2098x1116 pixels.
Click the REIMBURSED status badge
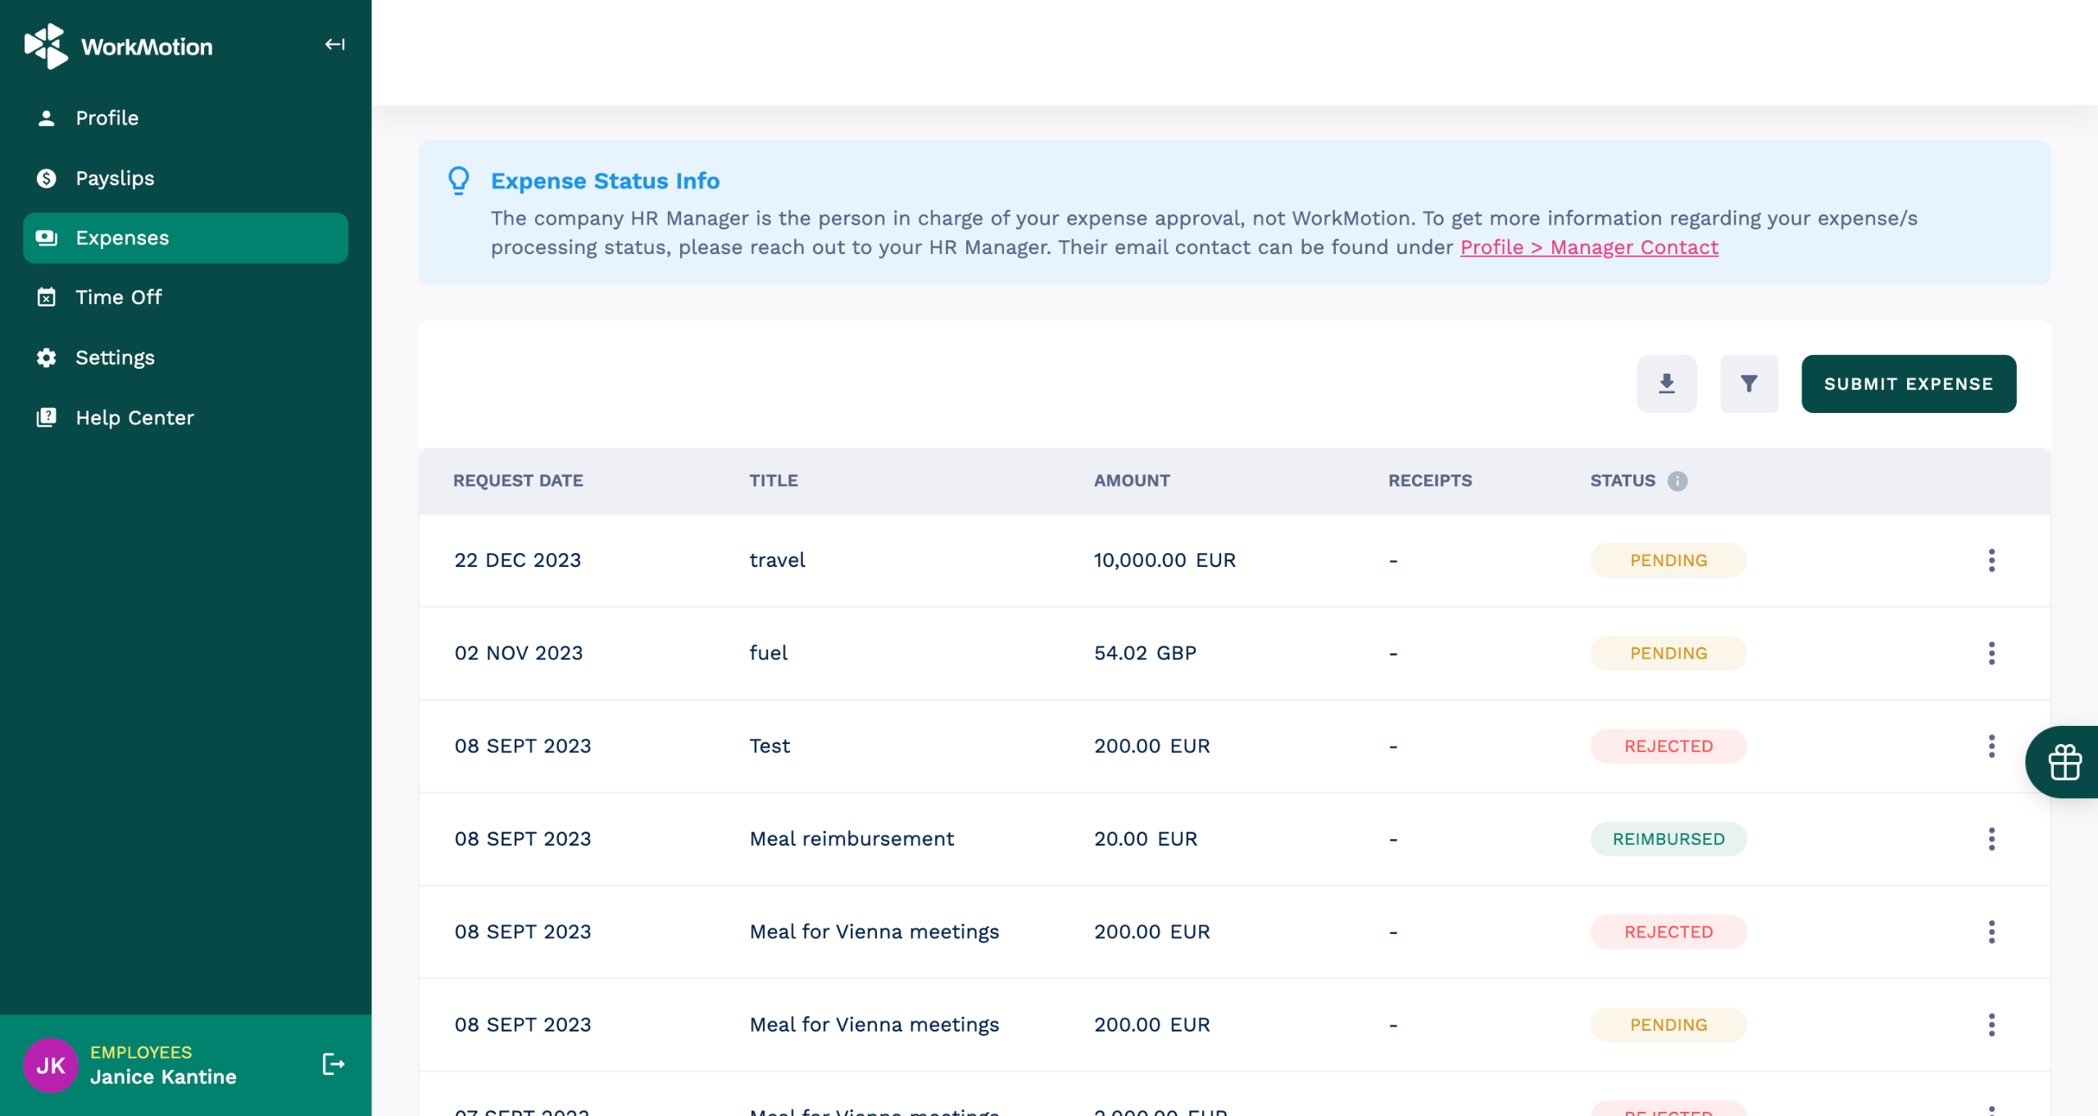pyautogui.click(x=1668, y=839)
